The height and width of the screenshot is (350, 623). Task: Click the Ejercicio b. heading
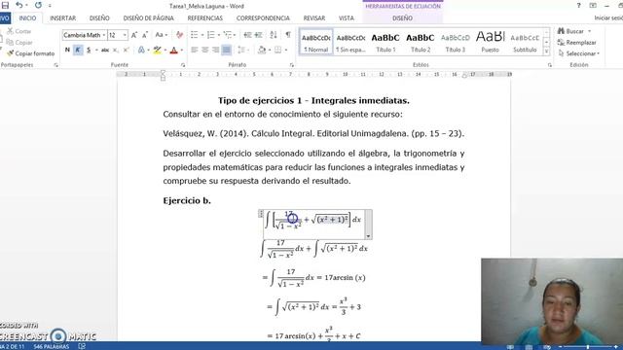click(187, 200)
